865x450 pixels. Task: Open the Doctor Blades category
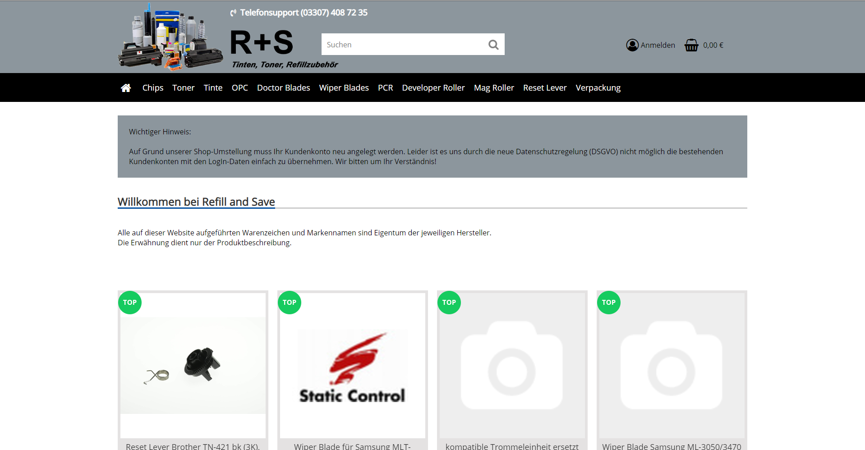tap(283, 88)
